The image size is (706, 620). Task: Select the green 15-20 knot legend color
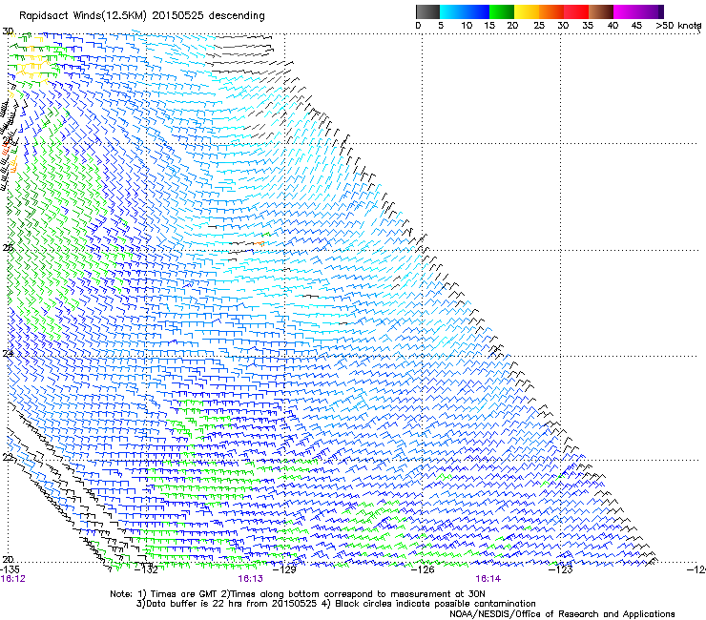502,11
